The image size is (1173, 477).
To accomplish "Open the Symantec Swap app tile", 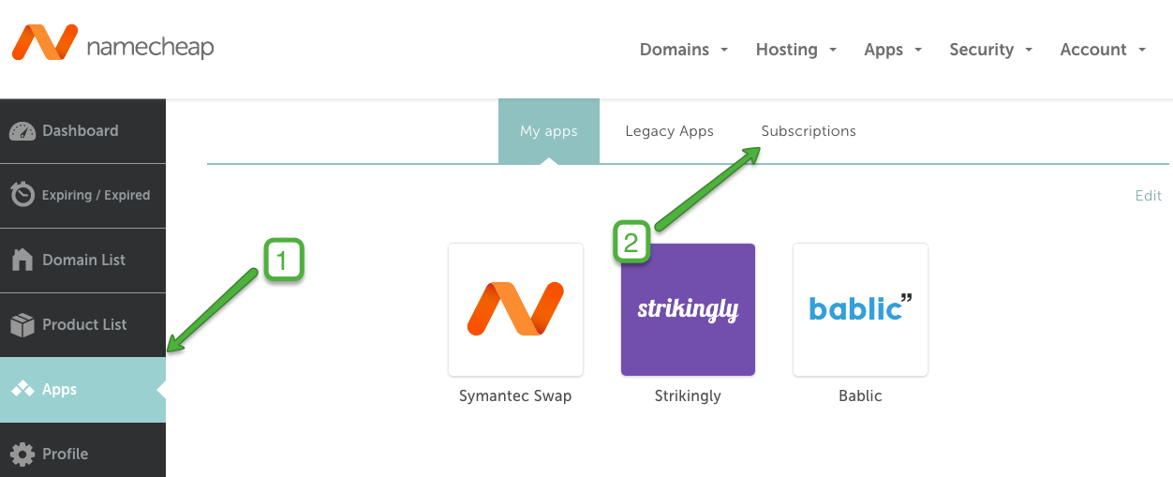I will tap(515, 309).
